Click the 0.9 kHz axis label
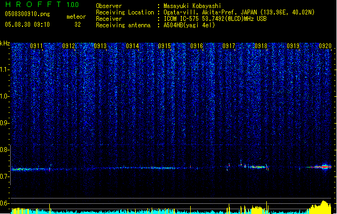337x214 pixels. pyautogui.click(x=4, y=123)
